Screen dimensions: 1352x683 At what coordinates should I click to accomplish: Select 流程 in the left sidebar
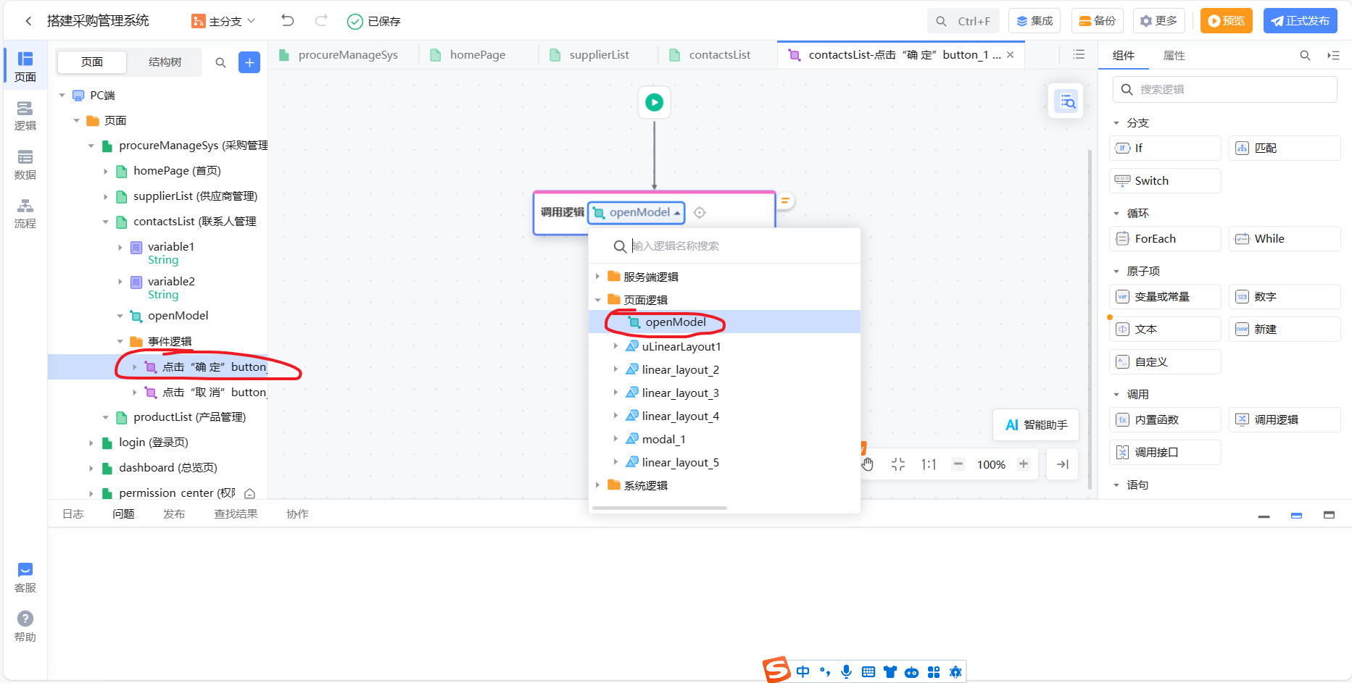pyautogui.click(x=25, y=214)
